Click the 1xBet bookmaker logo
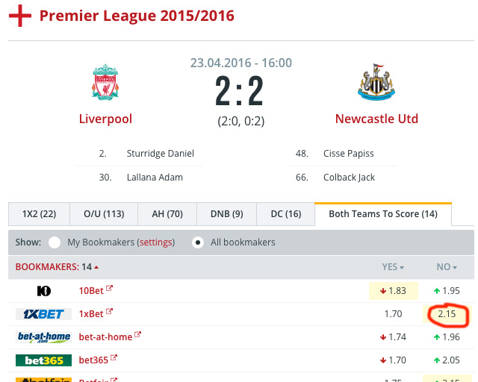This screenshot has width=478, height=382. [43, 314]
